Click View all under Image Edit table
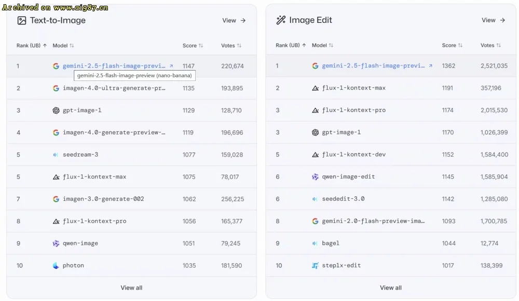This screenshot has width=519, height=301. pos(391,288)
